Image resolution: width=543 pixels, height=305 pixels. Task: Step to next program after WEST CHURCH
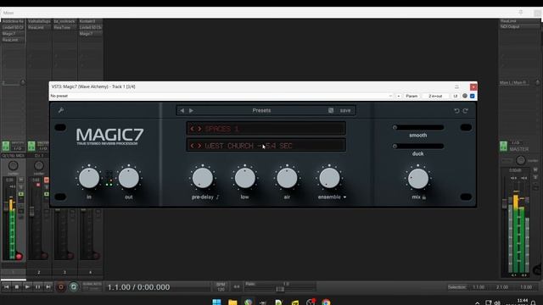pyautogui.click(x=199, y=146)
